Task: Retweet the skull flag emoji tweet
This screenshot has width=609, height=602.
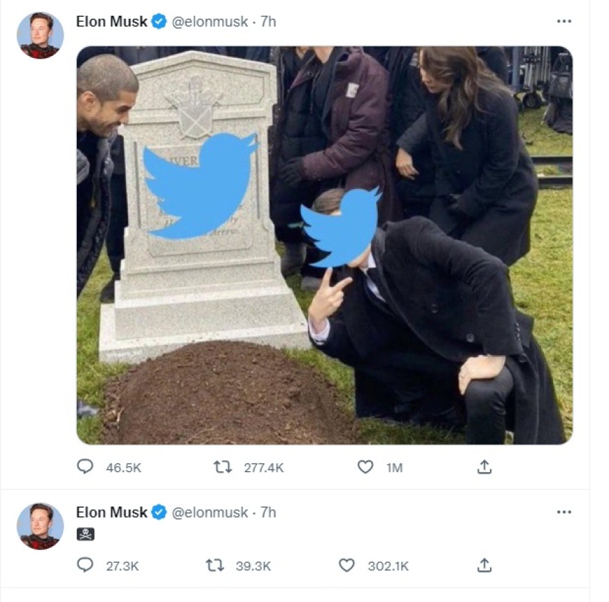Action: [215, 565]
